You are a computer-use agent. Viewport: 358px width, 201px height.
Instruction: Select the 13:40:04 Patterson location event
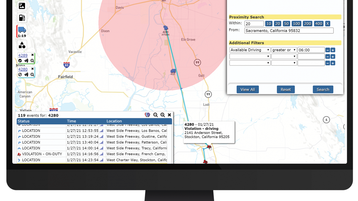coord(92,142)
